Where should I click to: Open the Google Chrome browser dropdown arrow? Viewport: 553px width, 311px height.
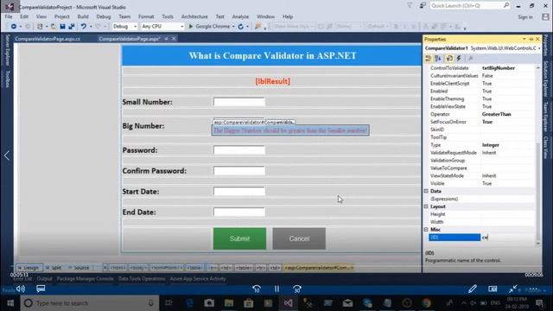tap(233, 27)
